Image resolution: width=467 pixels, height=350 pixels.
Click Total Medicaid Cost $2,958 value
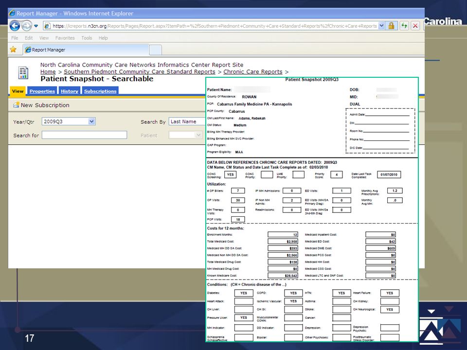coord(283,242)
